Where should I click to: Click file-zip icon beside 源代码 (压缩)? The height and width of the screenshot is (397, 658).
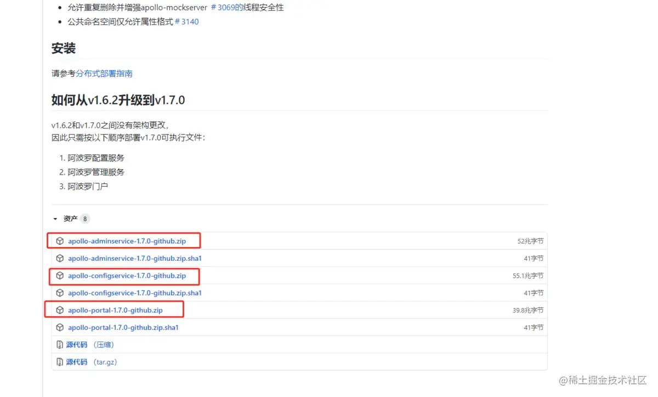tap(60, 345)
